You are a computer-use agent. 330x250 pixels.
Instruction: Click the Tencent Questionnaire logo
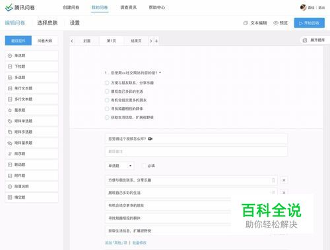[20, 7]
